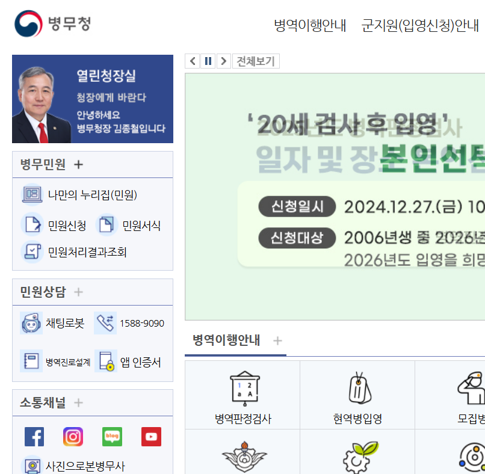The width and height of the screenshot is (485, 474).
Task: Click the 소통채널 section heading
Action: pos(43,402)
